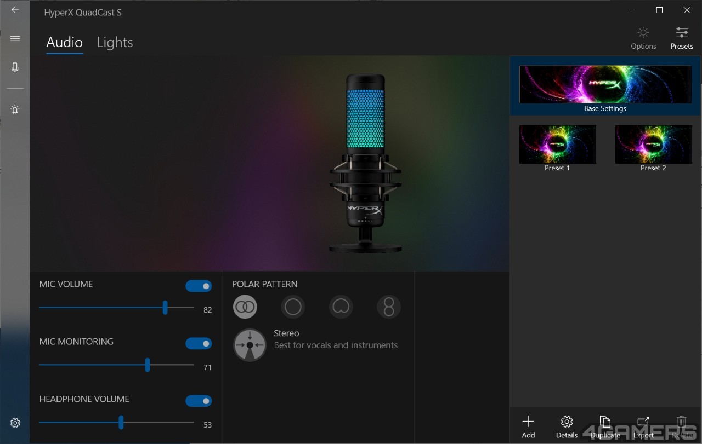
Task: Select the Stereo polar pattern
Action: click(x=245, y=307)
